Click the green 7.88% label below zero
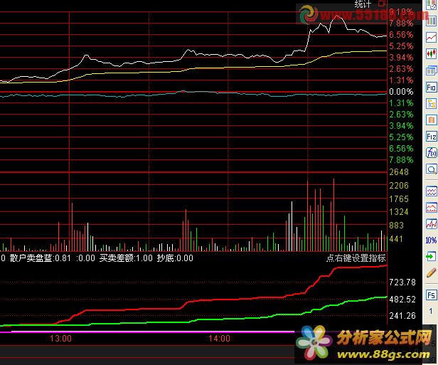The height and width of the screenshot is (365, 438). click(x=401, y=160)
